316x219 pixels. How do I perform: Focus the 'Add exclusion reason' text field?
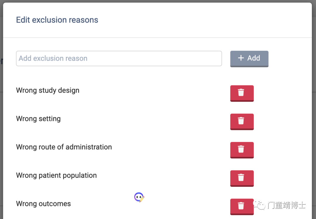pyautogui.click(x=119, y=58)
